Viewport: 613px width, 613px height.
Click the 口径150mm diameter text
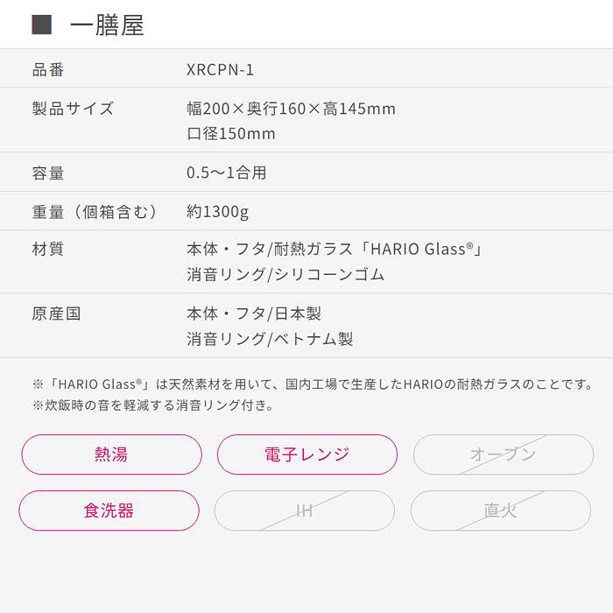click(231, 134)
